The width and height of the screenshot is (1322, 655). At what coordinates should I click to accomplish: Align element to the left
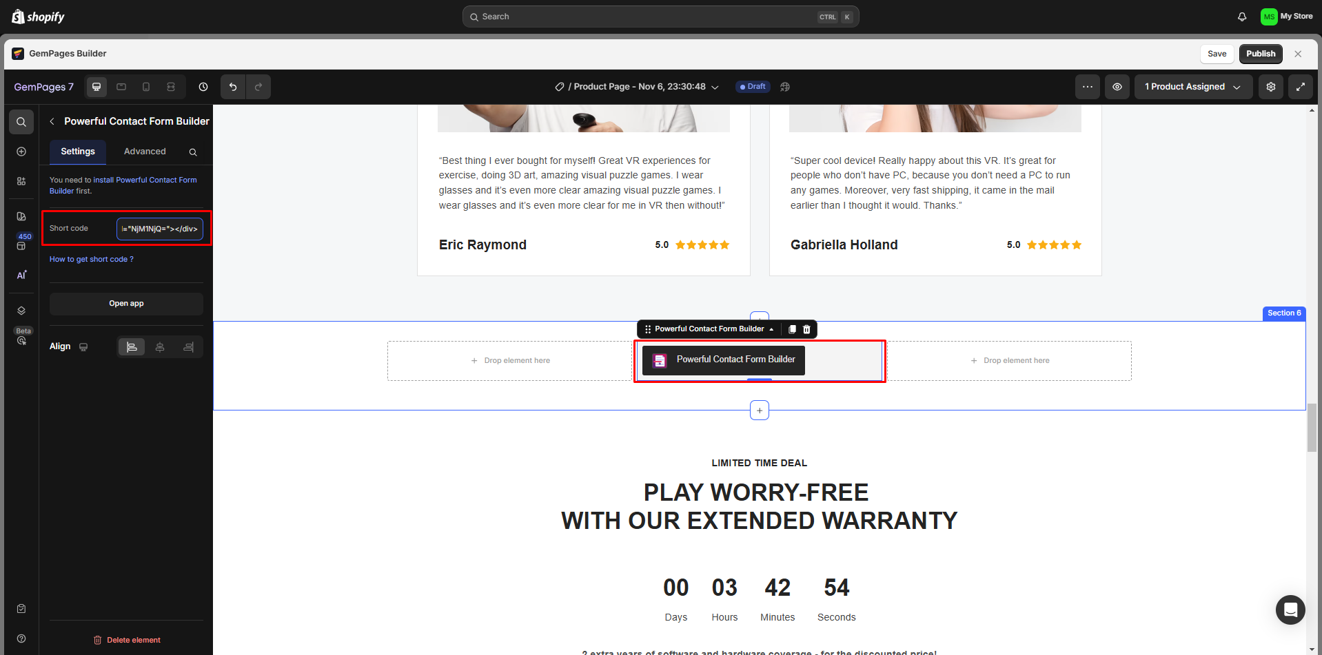[x=132, y=347]
